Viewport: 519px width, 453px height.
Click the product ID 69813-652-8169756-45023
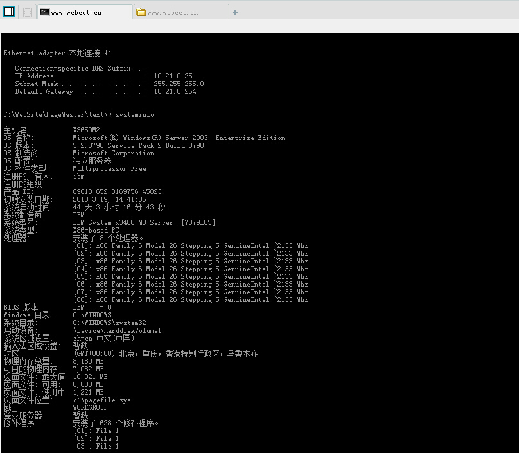(x=117, y=191)
